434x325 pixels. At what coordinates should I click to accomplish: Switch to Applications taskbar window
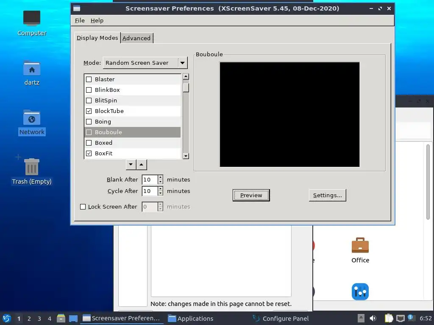[191, 318]
